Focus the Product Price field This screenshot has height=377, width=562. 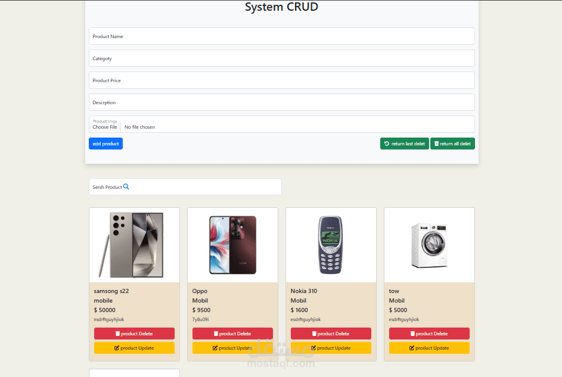(282, 80)
